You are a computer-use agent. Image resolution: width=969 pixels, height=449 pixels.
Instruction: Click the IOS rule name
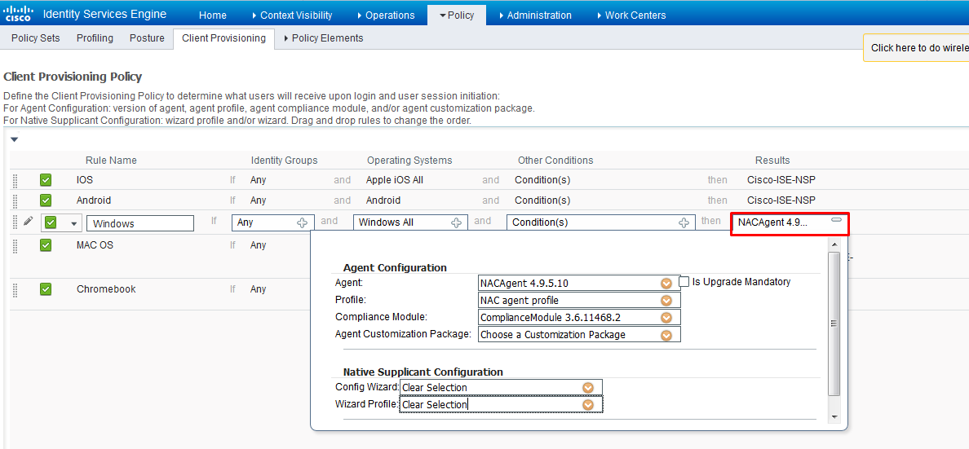(85, 180)
